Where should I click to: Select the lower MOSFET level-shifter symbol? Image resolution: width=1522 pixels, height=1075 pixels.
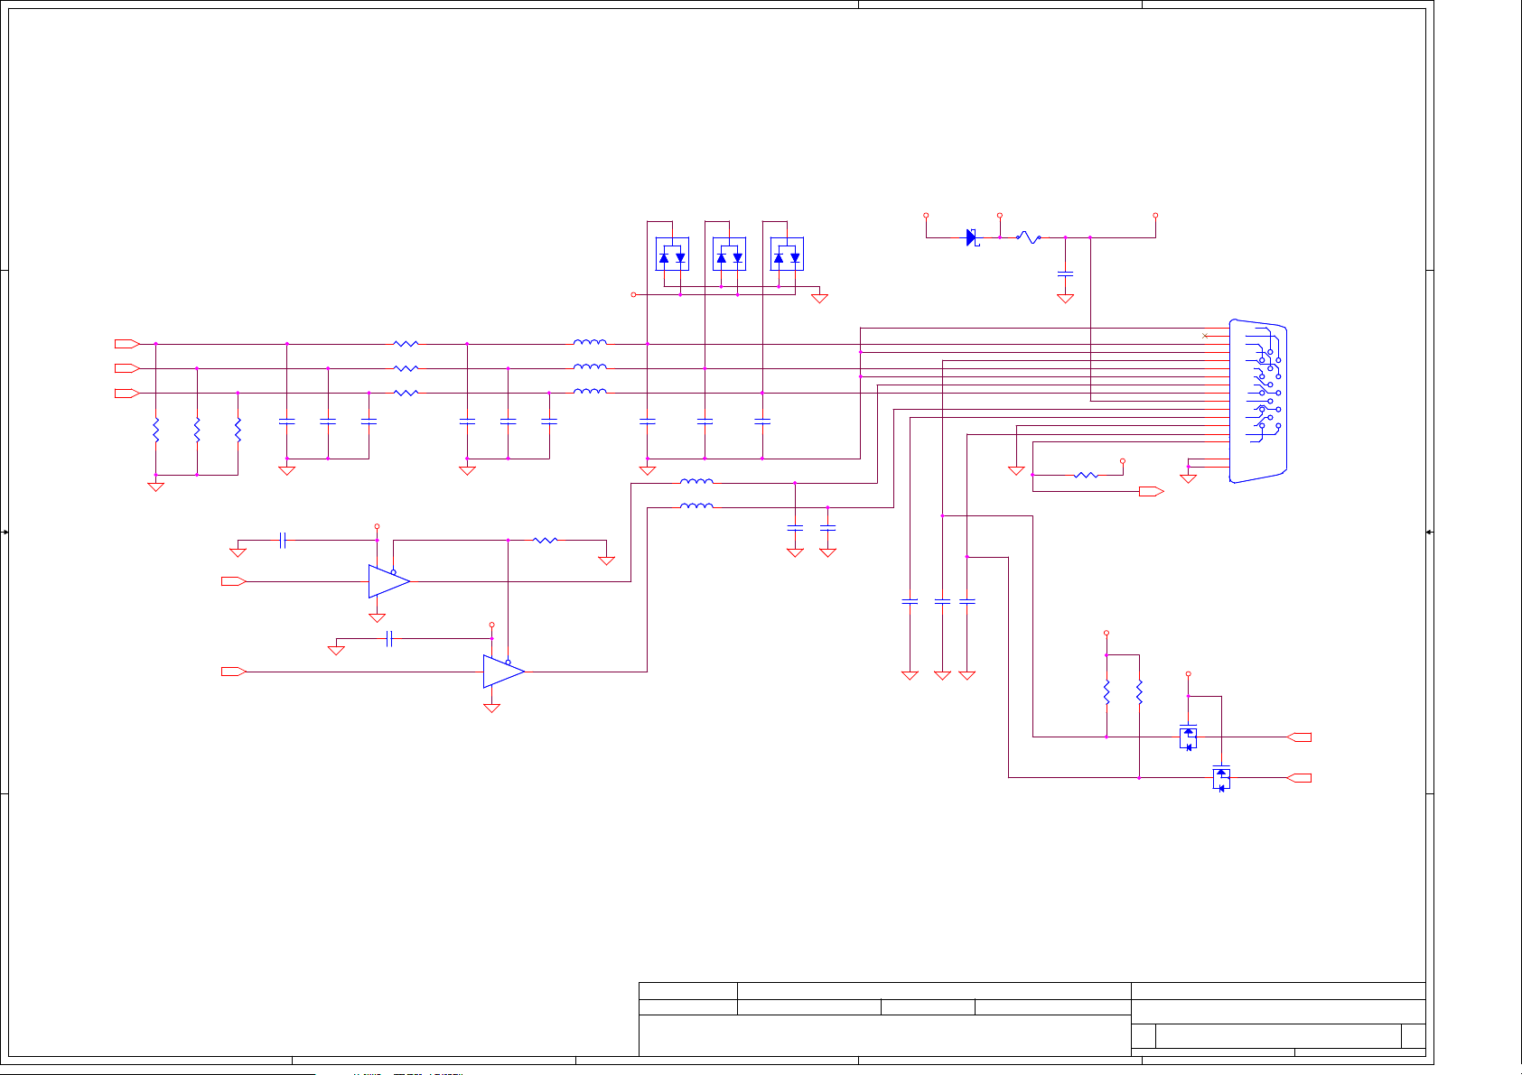click(x=1221, y=777)
